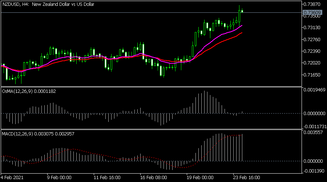Click OsMA scale value 0.0019469

[x=314, y=90]
